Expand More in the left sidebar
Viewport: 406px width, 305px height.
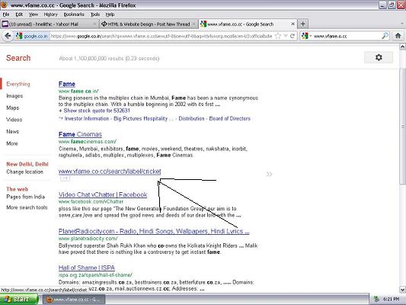click(12, 143)
